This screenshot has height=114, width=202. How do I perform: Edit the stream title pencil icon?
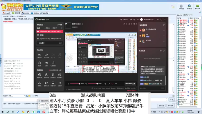click(82, 24)
